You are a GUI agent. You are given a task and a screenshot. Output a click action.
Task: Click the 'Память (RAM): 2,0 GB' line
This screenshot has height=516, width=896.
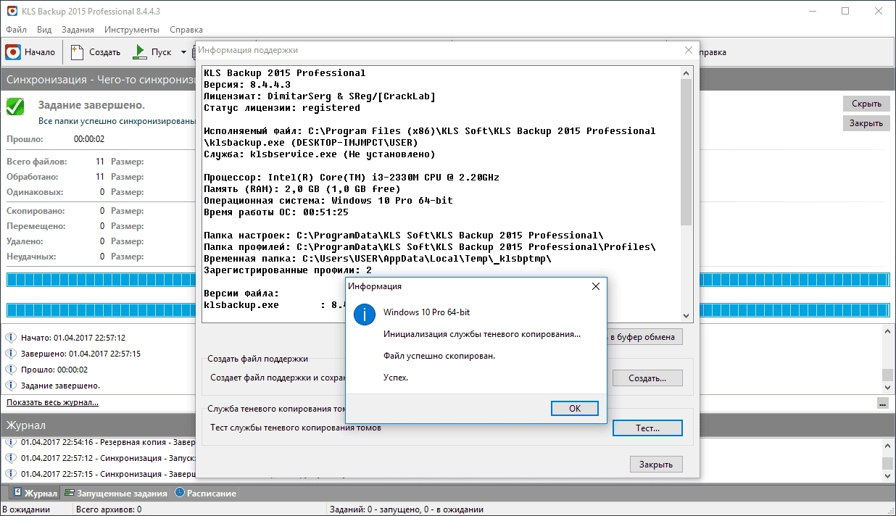tap(302, 189)
